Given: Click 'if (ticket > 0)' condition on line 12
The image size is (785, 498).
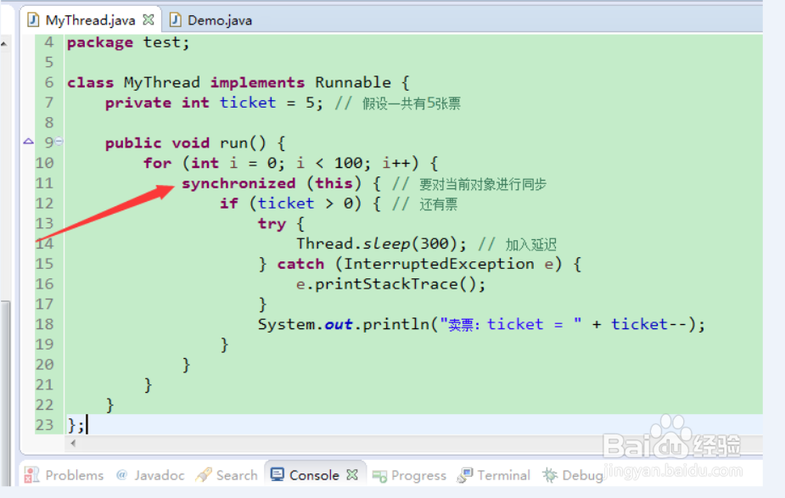Looking at the screenshot, I should (290, 204).
